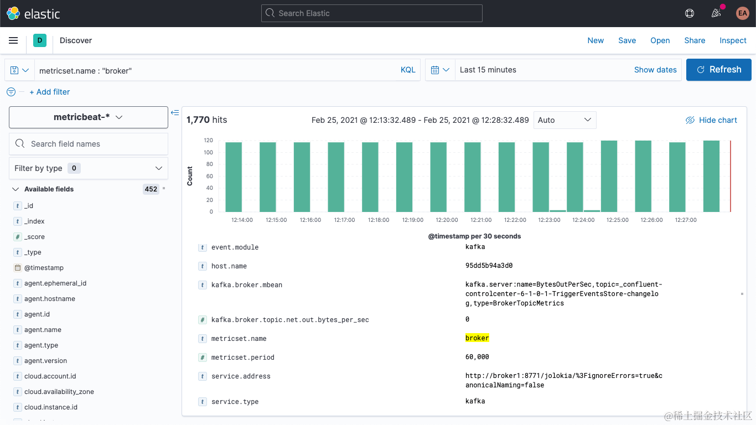The height and width of the screenshot is (425, 756).
Task: Select the agent.version field
Action: tap(45, 361)
